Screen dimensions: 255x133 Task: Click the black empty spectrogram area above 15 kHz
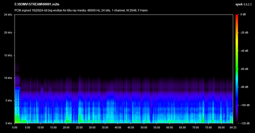click(x=124, y=35)
